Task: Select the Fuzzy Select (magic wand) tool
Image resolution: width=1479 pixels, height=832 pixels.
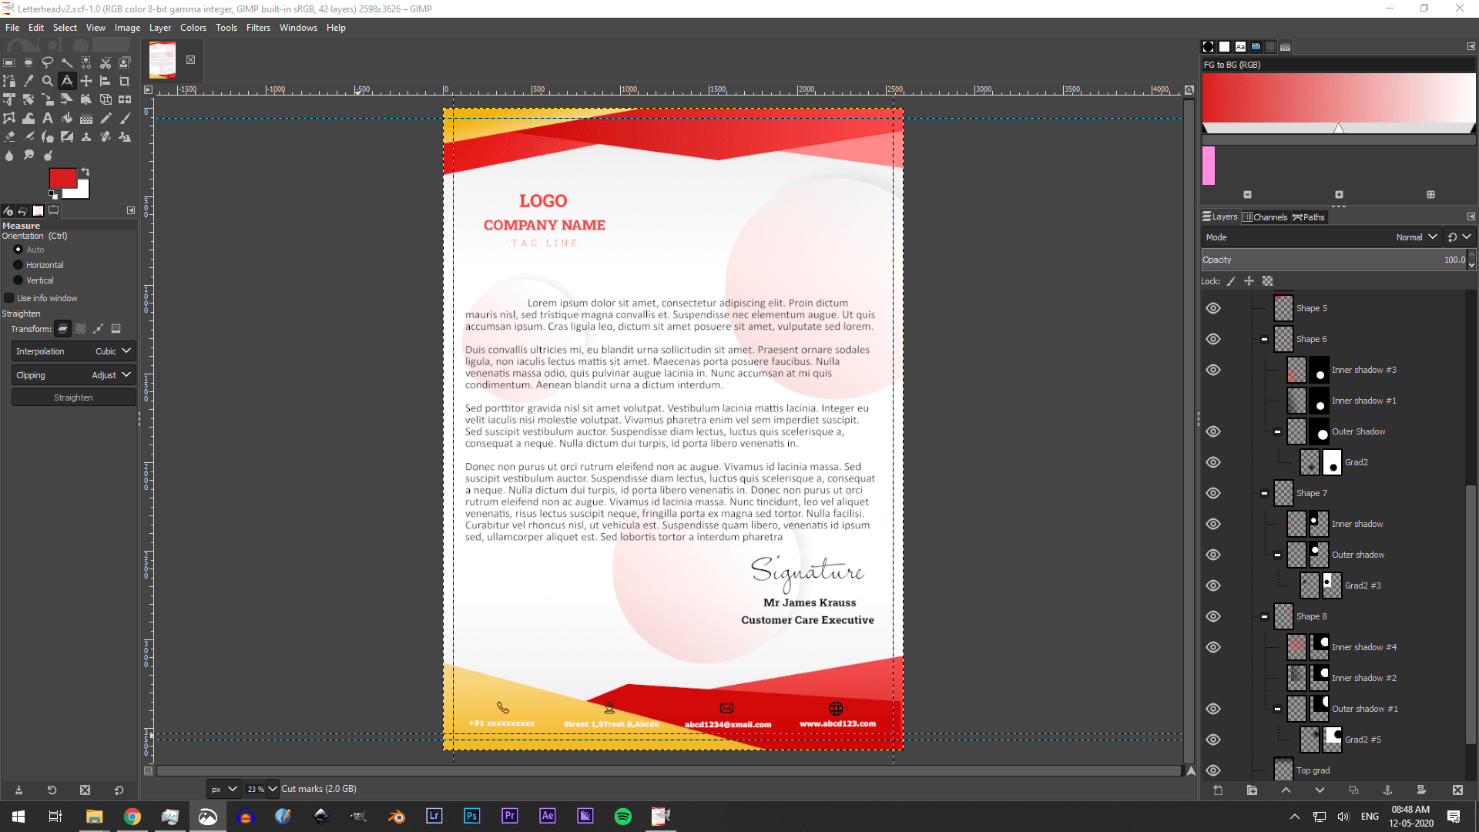Action: (67, 63)
